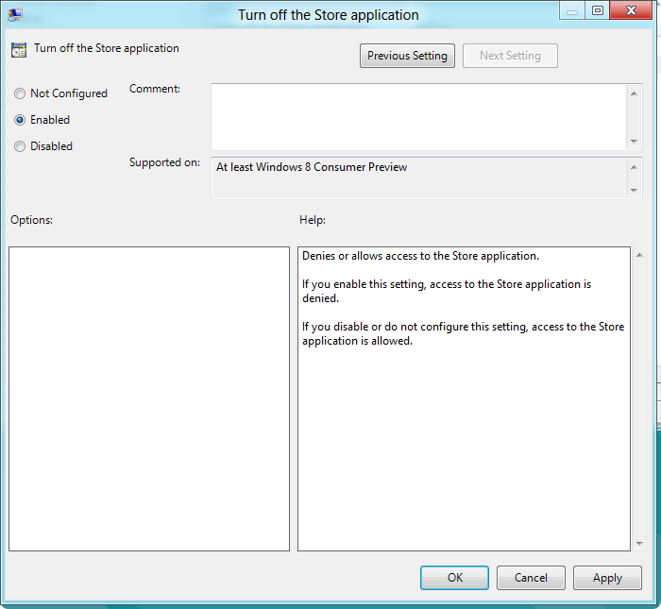Click the Comment box scroll up arrow
Image resolution: width=661 pixels, height=609 pixels.
[x=634, y=93]
